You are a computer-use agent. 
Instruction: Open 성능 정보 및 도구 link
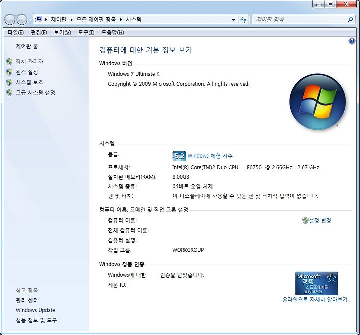(x=36, y=320)
